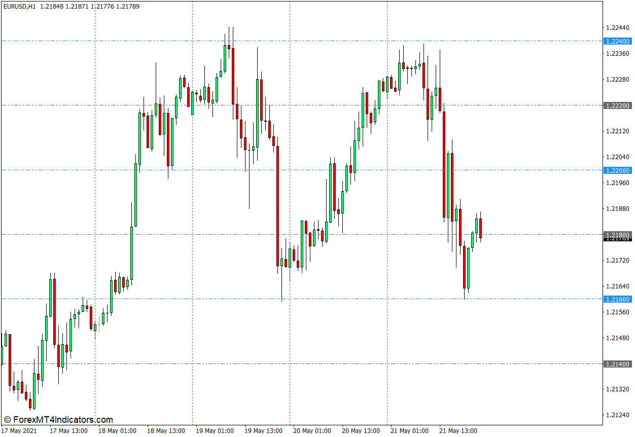
Task: Click the 20 May 13:00 time label
Action: click(361, 431)
